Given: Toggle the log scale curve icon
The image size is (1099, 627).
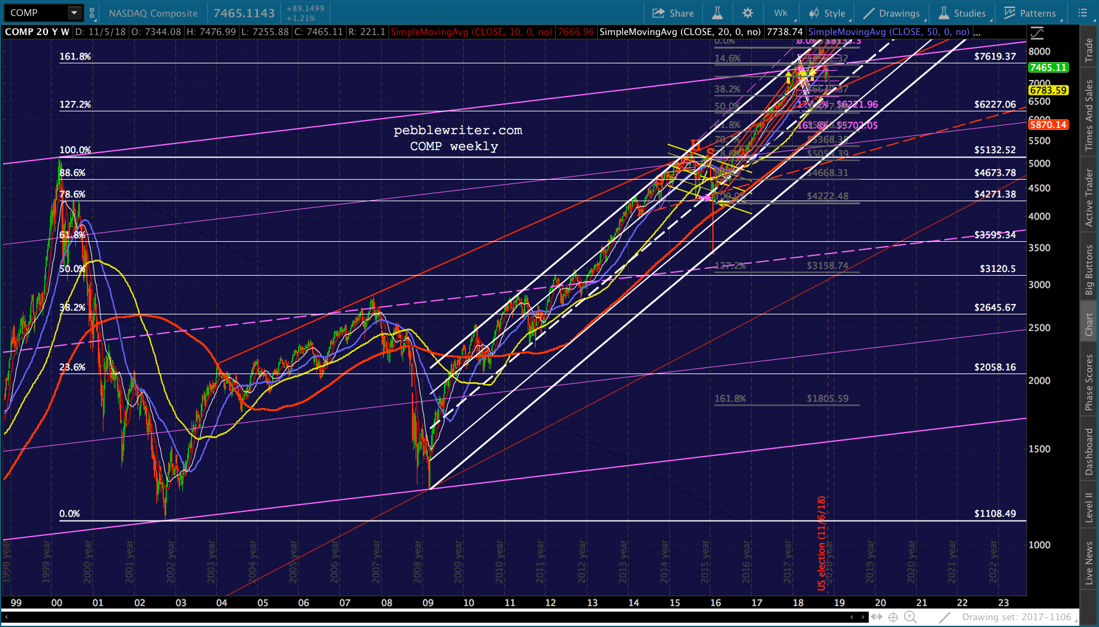Looking at the screenshot, I should coord(1037,33).
